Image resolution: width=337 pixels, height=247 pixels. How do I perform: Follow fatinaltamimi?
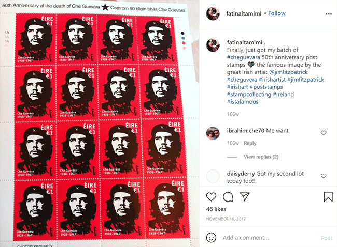tap(277, 13)
